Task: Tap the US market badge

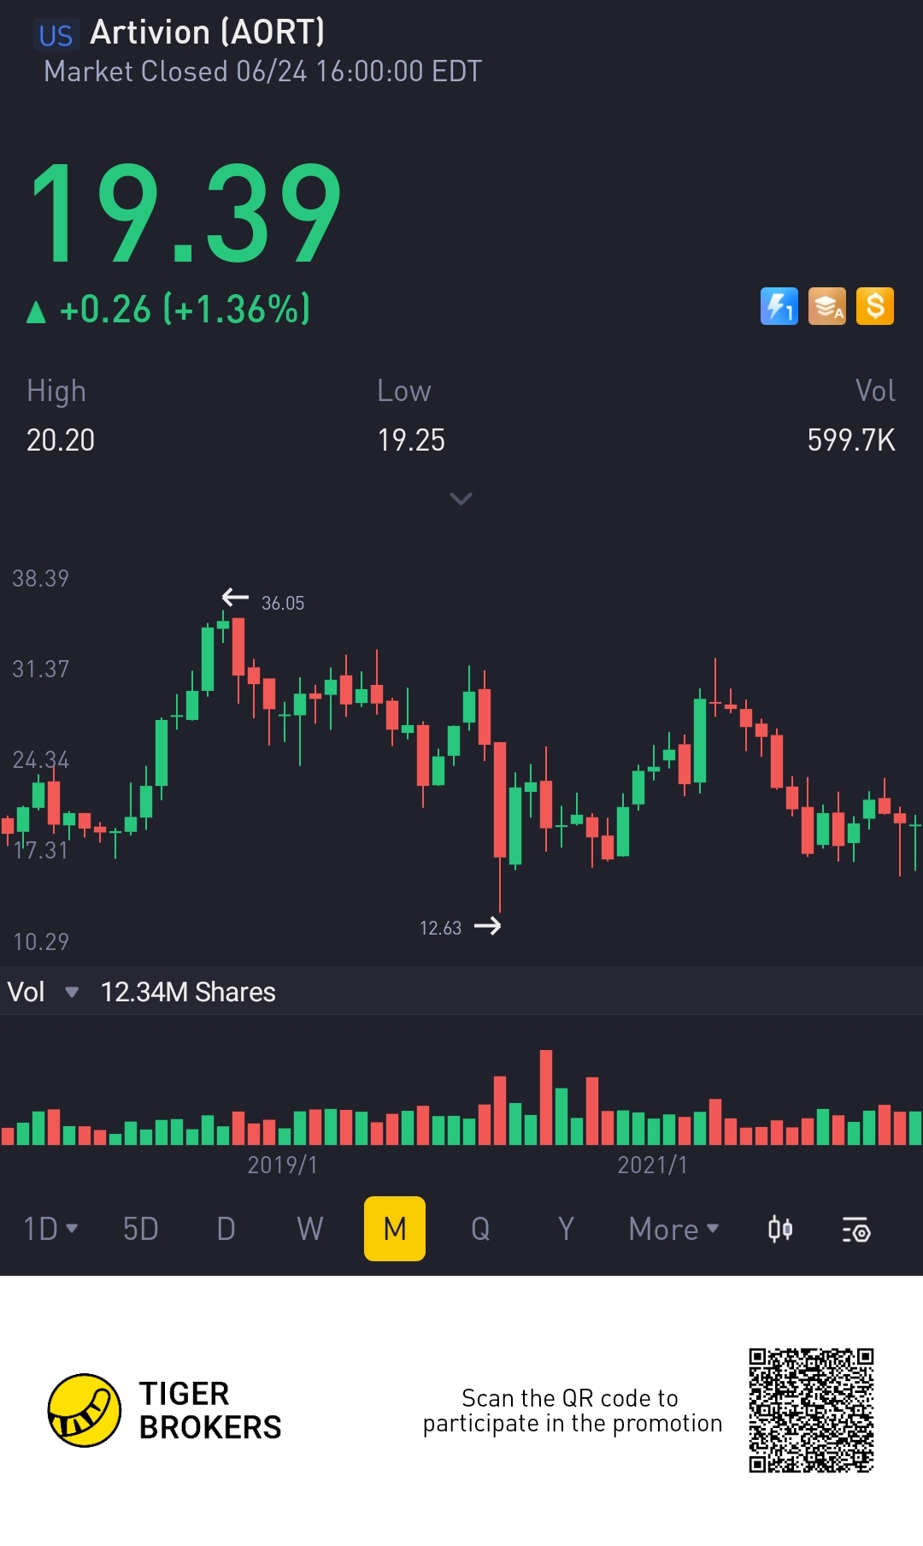Action: coord(56,35)
